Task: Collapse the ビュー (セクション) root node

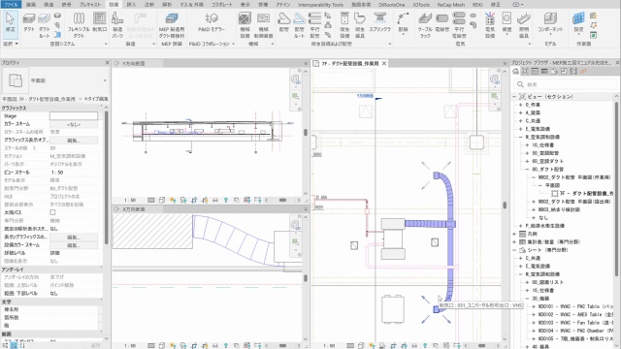Action: [x=514, y=97]
